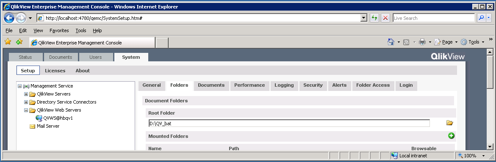This screenshot has height=162, width=496.
Task: Open the Login settings tab
Action: (x=406, y=85)
